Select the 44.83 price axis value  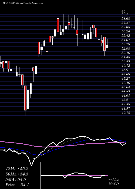click(126, 91)
